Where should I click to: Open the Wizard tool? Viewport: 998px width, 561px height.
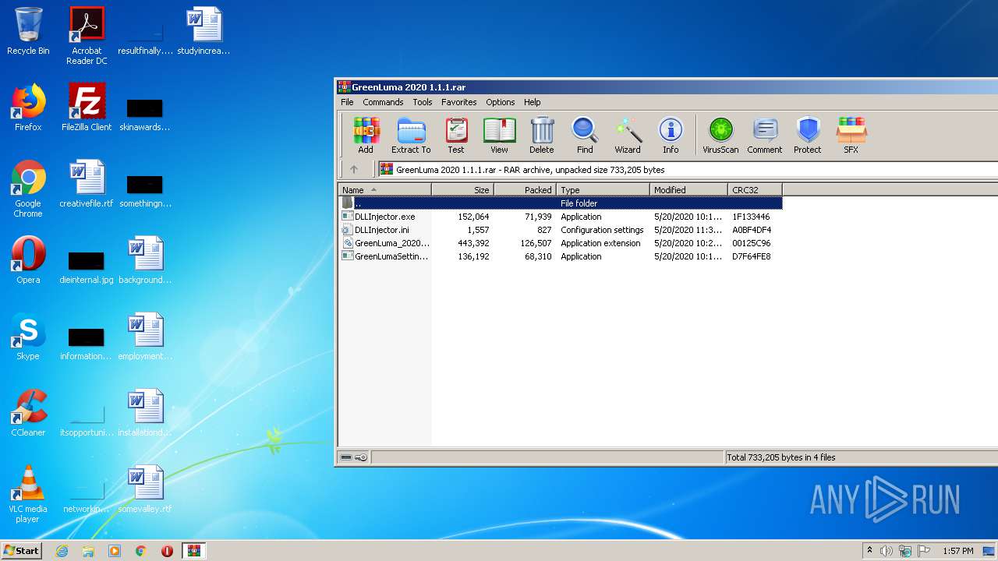click(x=628, y=135)
